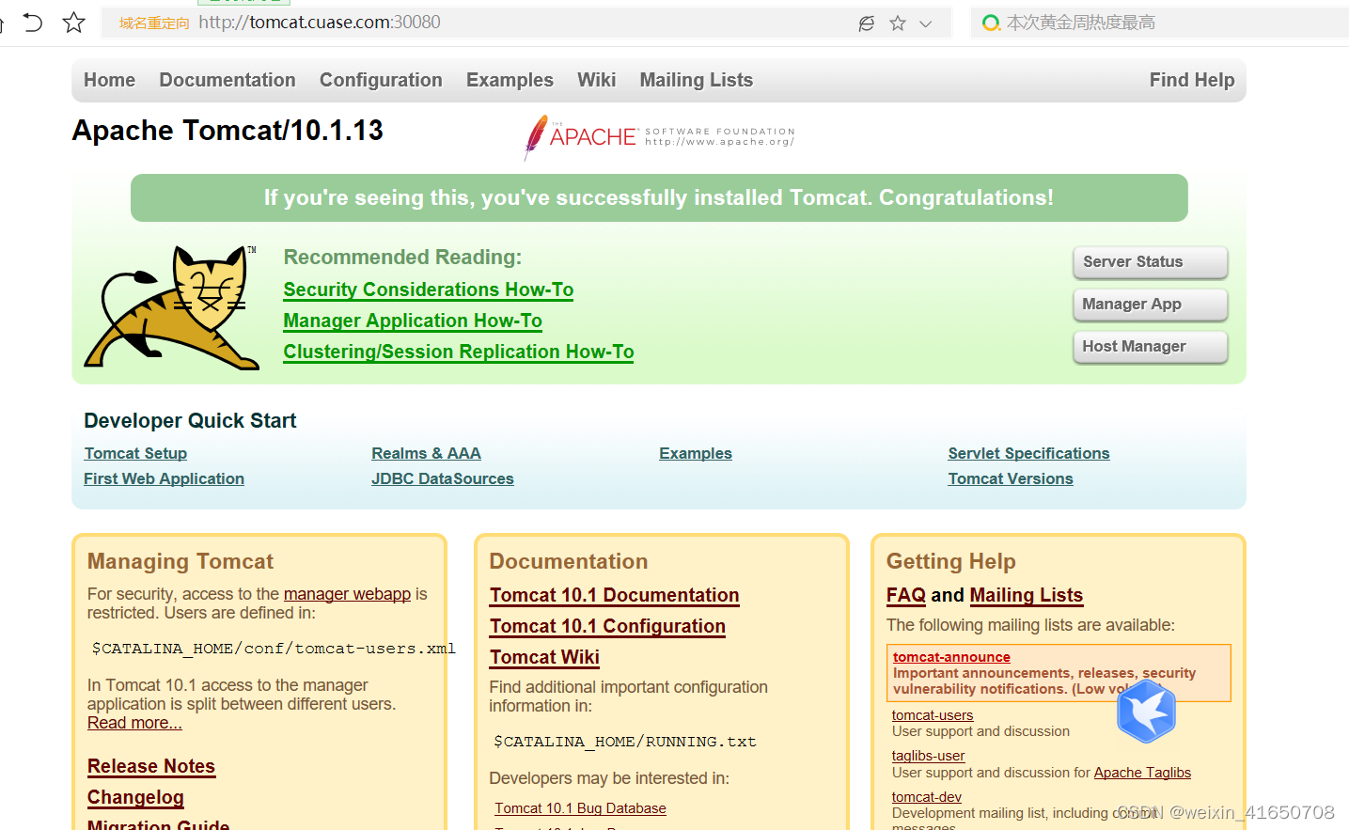Open the Servlet Specifications link
The width and height of the screenshot is (1349, 830).
(1028, 454)
